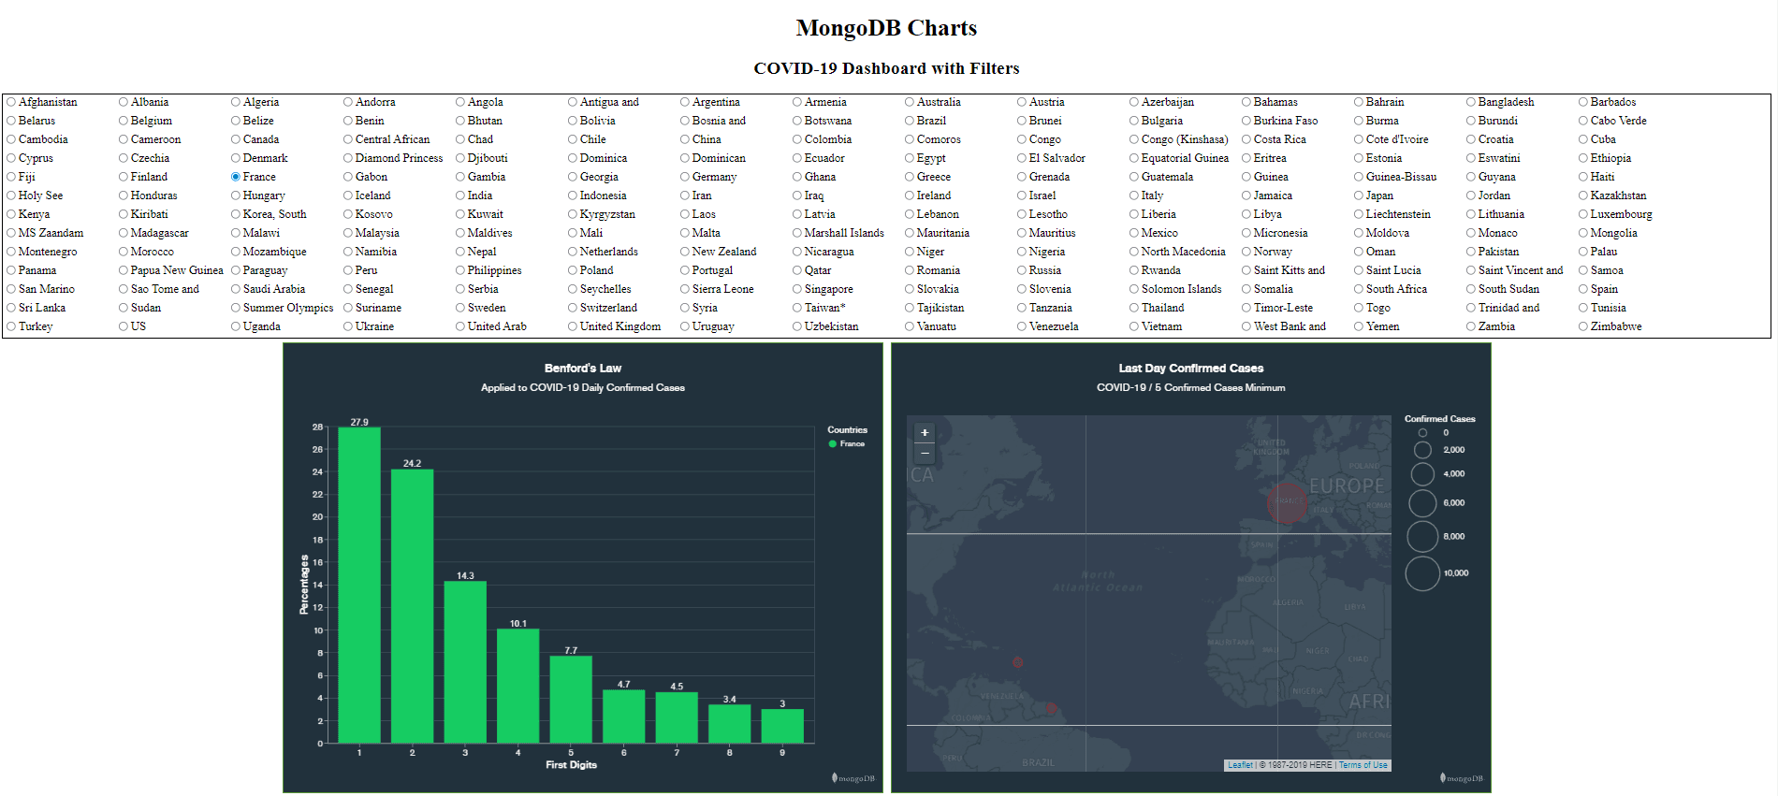This screenshot has width=1778, height=796.
Task: Select the Portugal radio button
Action: point(685,270)
